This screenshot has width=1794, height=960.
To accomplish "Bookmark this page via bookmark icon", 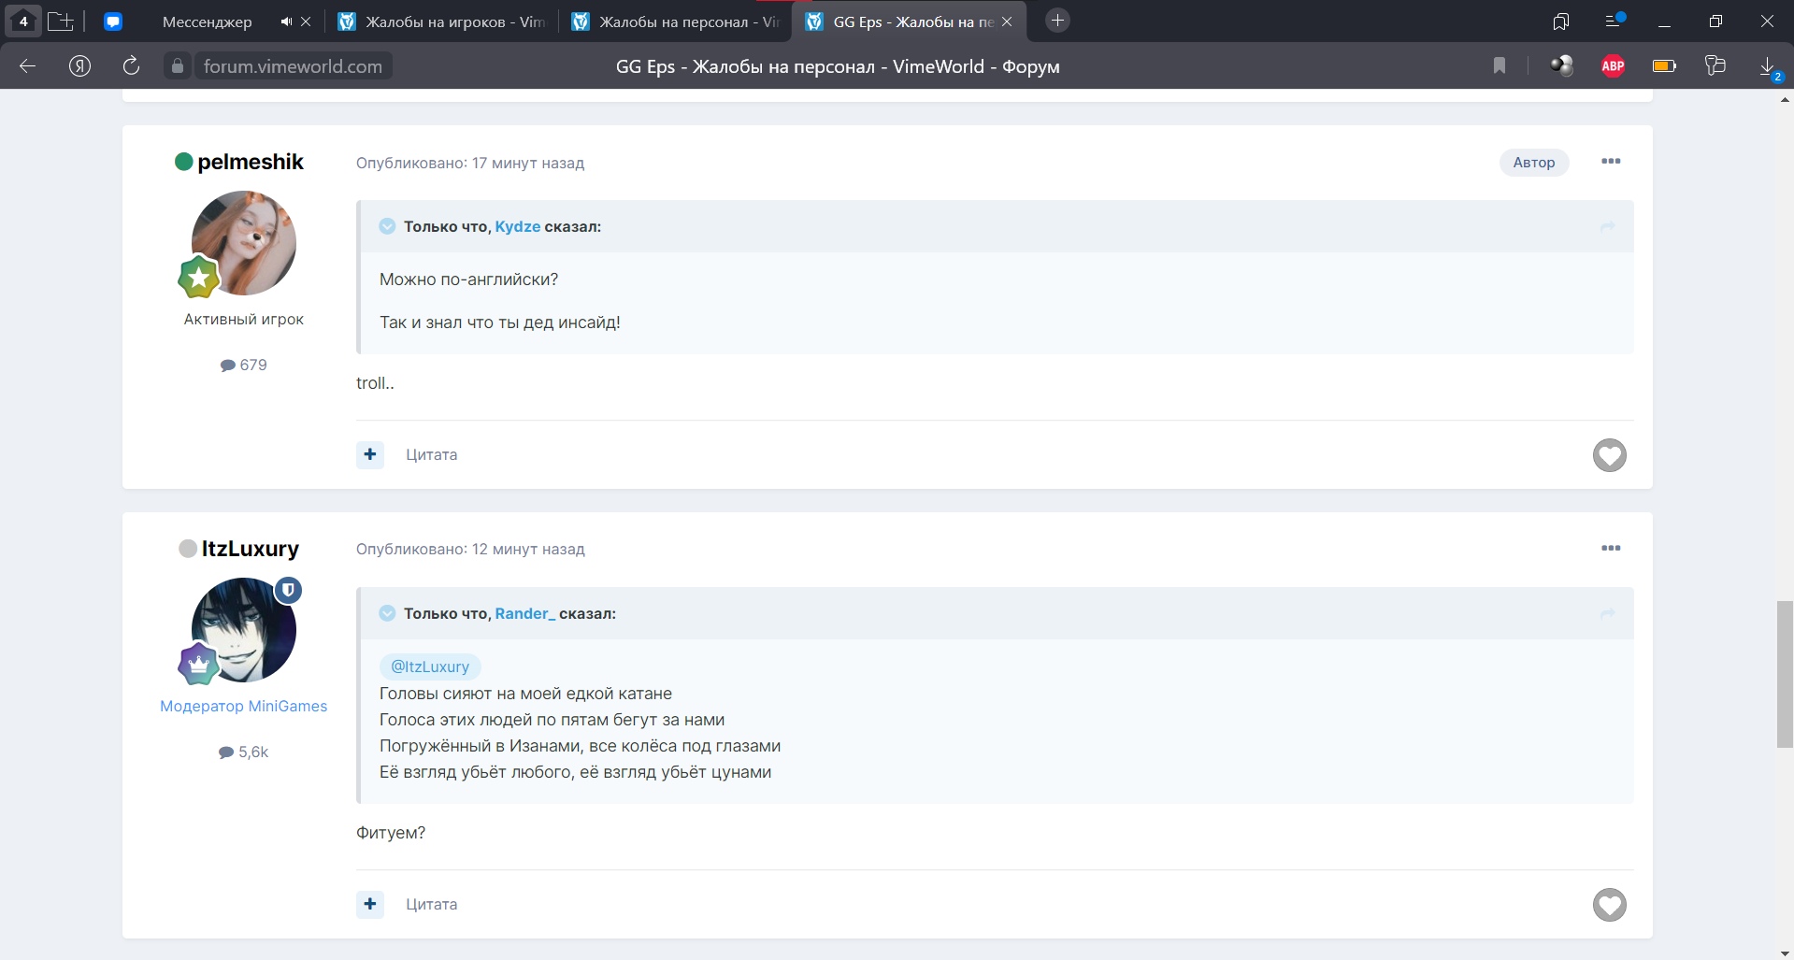I will (x=1500, y=65).
